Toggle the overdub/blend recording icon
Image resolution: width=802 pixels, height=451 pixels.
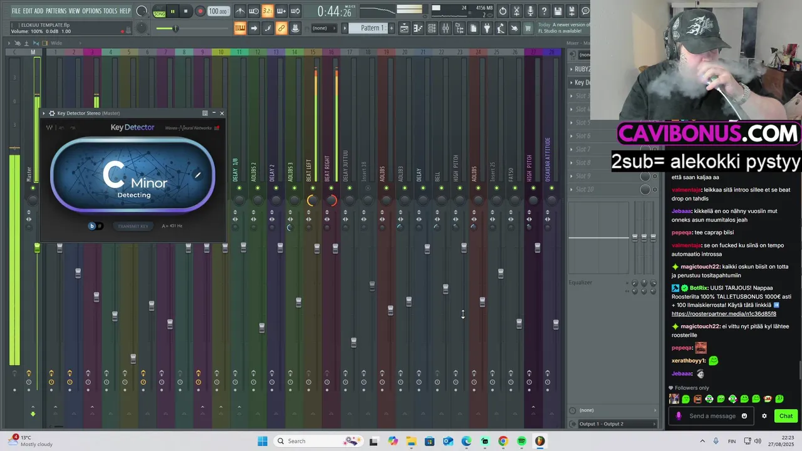[x=281, y=11]
